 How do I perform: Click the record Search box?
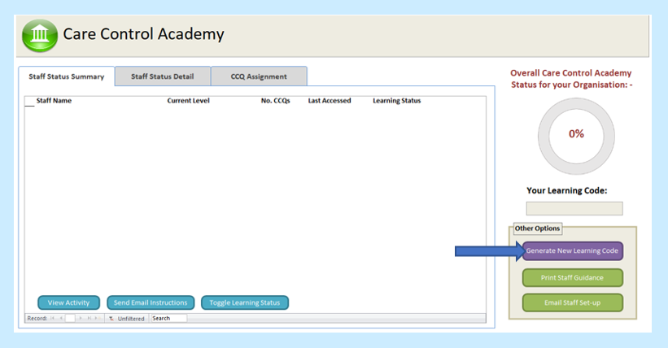pyautogui.click(x=168, y=319)
